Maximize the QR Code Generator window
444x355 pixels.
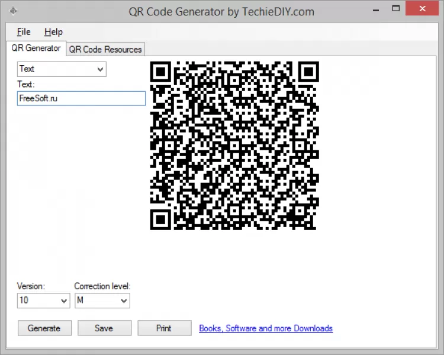[395, 9]
